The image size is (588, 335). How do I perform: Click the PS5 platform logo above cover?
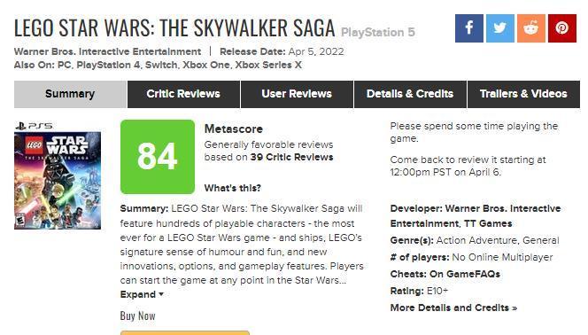pos(34,126)
